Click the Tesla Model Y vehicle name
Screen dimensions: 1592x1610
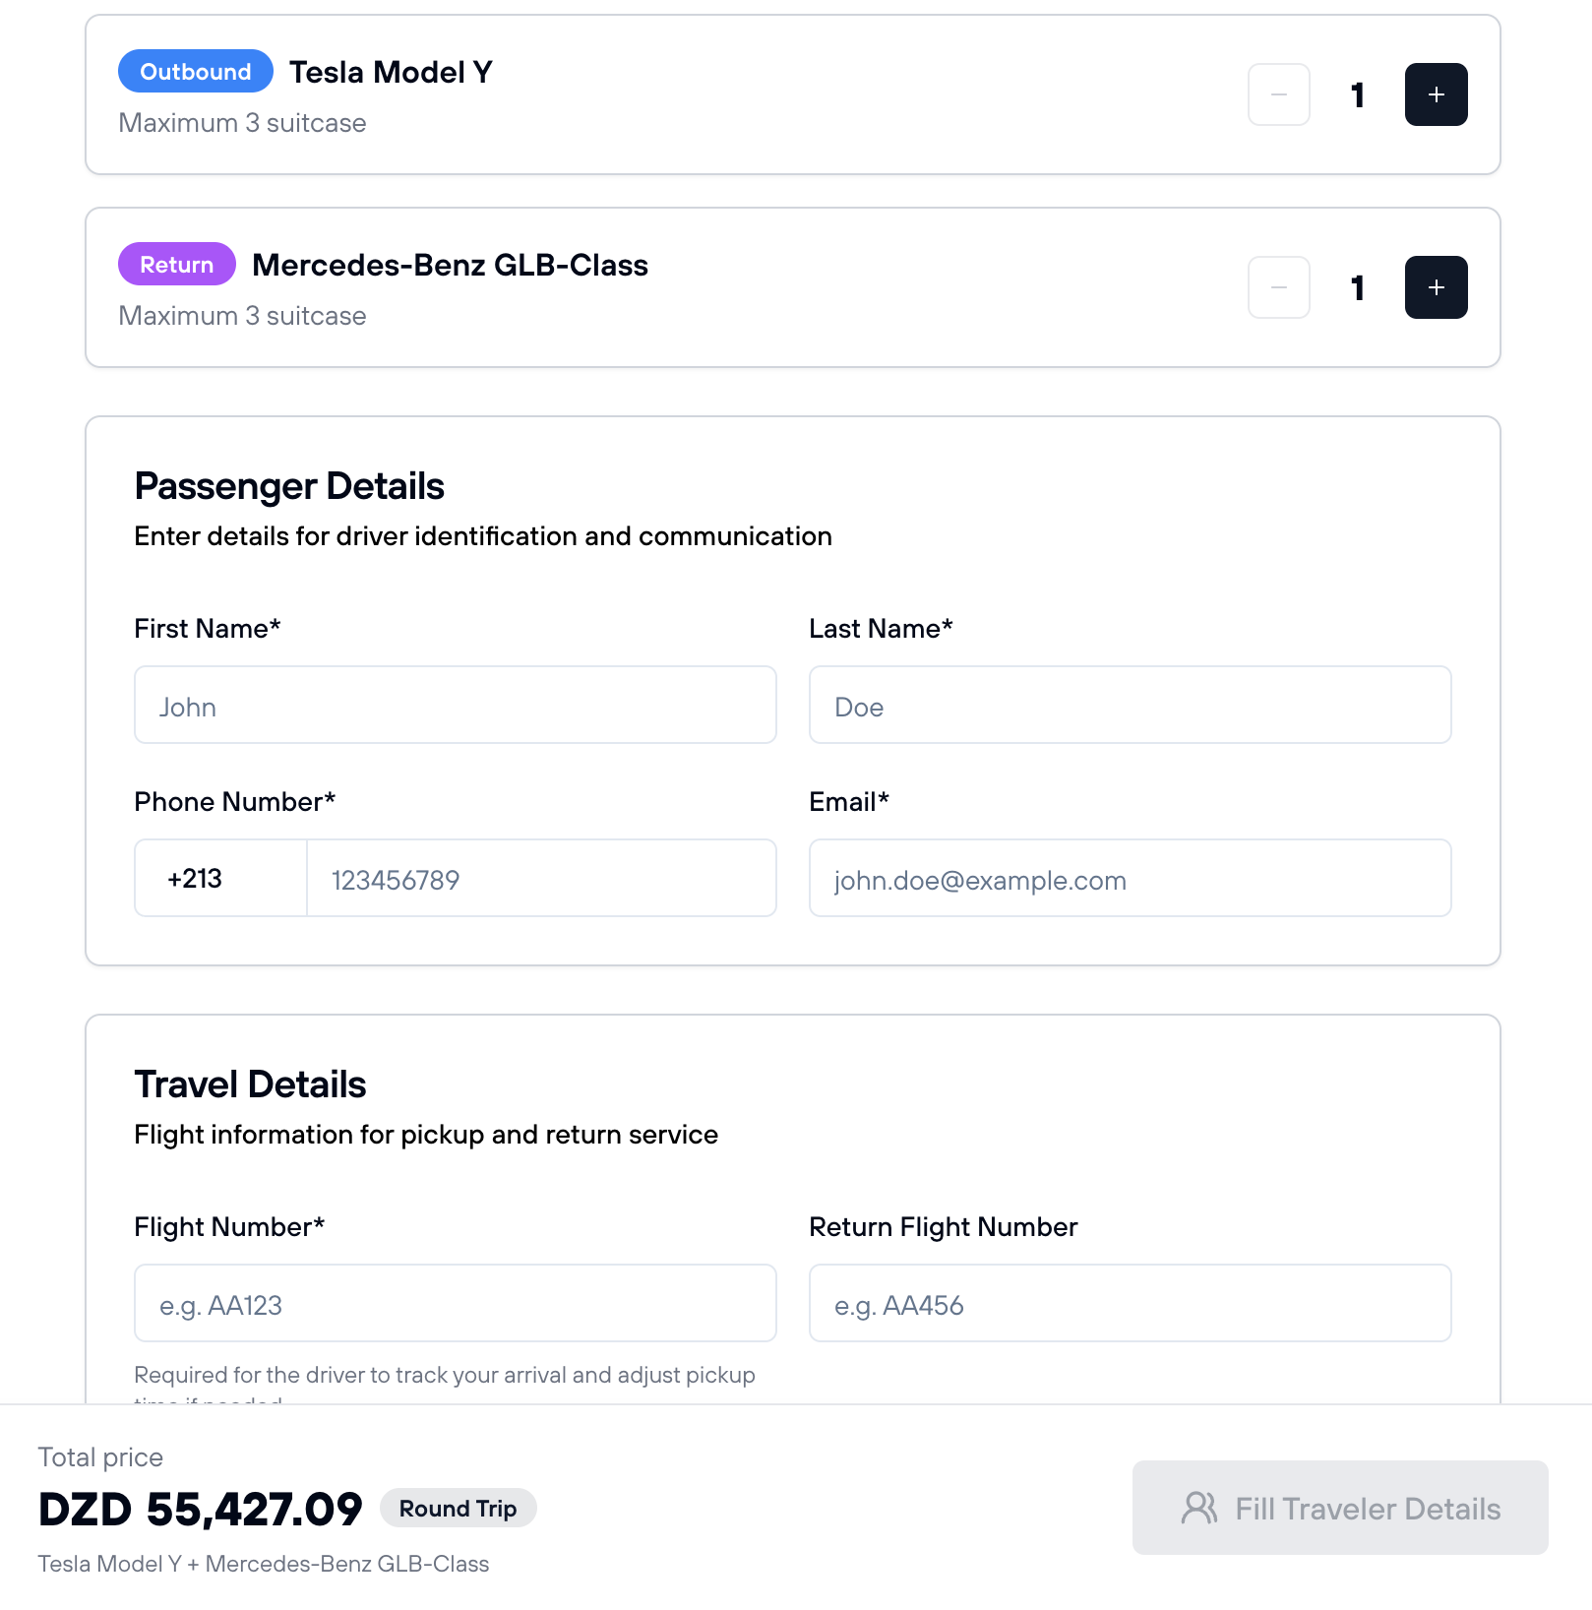391,71
